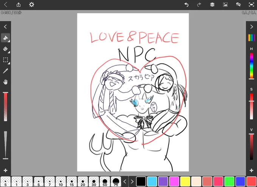Click the elapsed time indicator at top left

[x=11, y=12]
